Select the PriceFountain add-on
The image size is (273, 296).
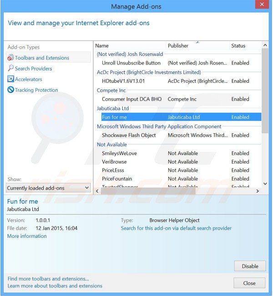182,179
